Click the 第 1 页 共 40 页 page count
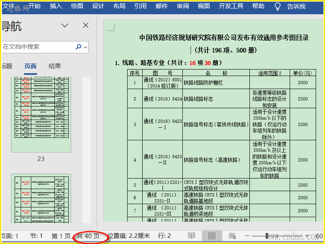Image resolution: width=325 pixels, height=244 pixels. click(76, 236)
